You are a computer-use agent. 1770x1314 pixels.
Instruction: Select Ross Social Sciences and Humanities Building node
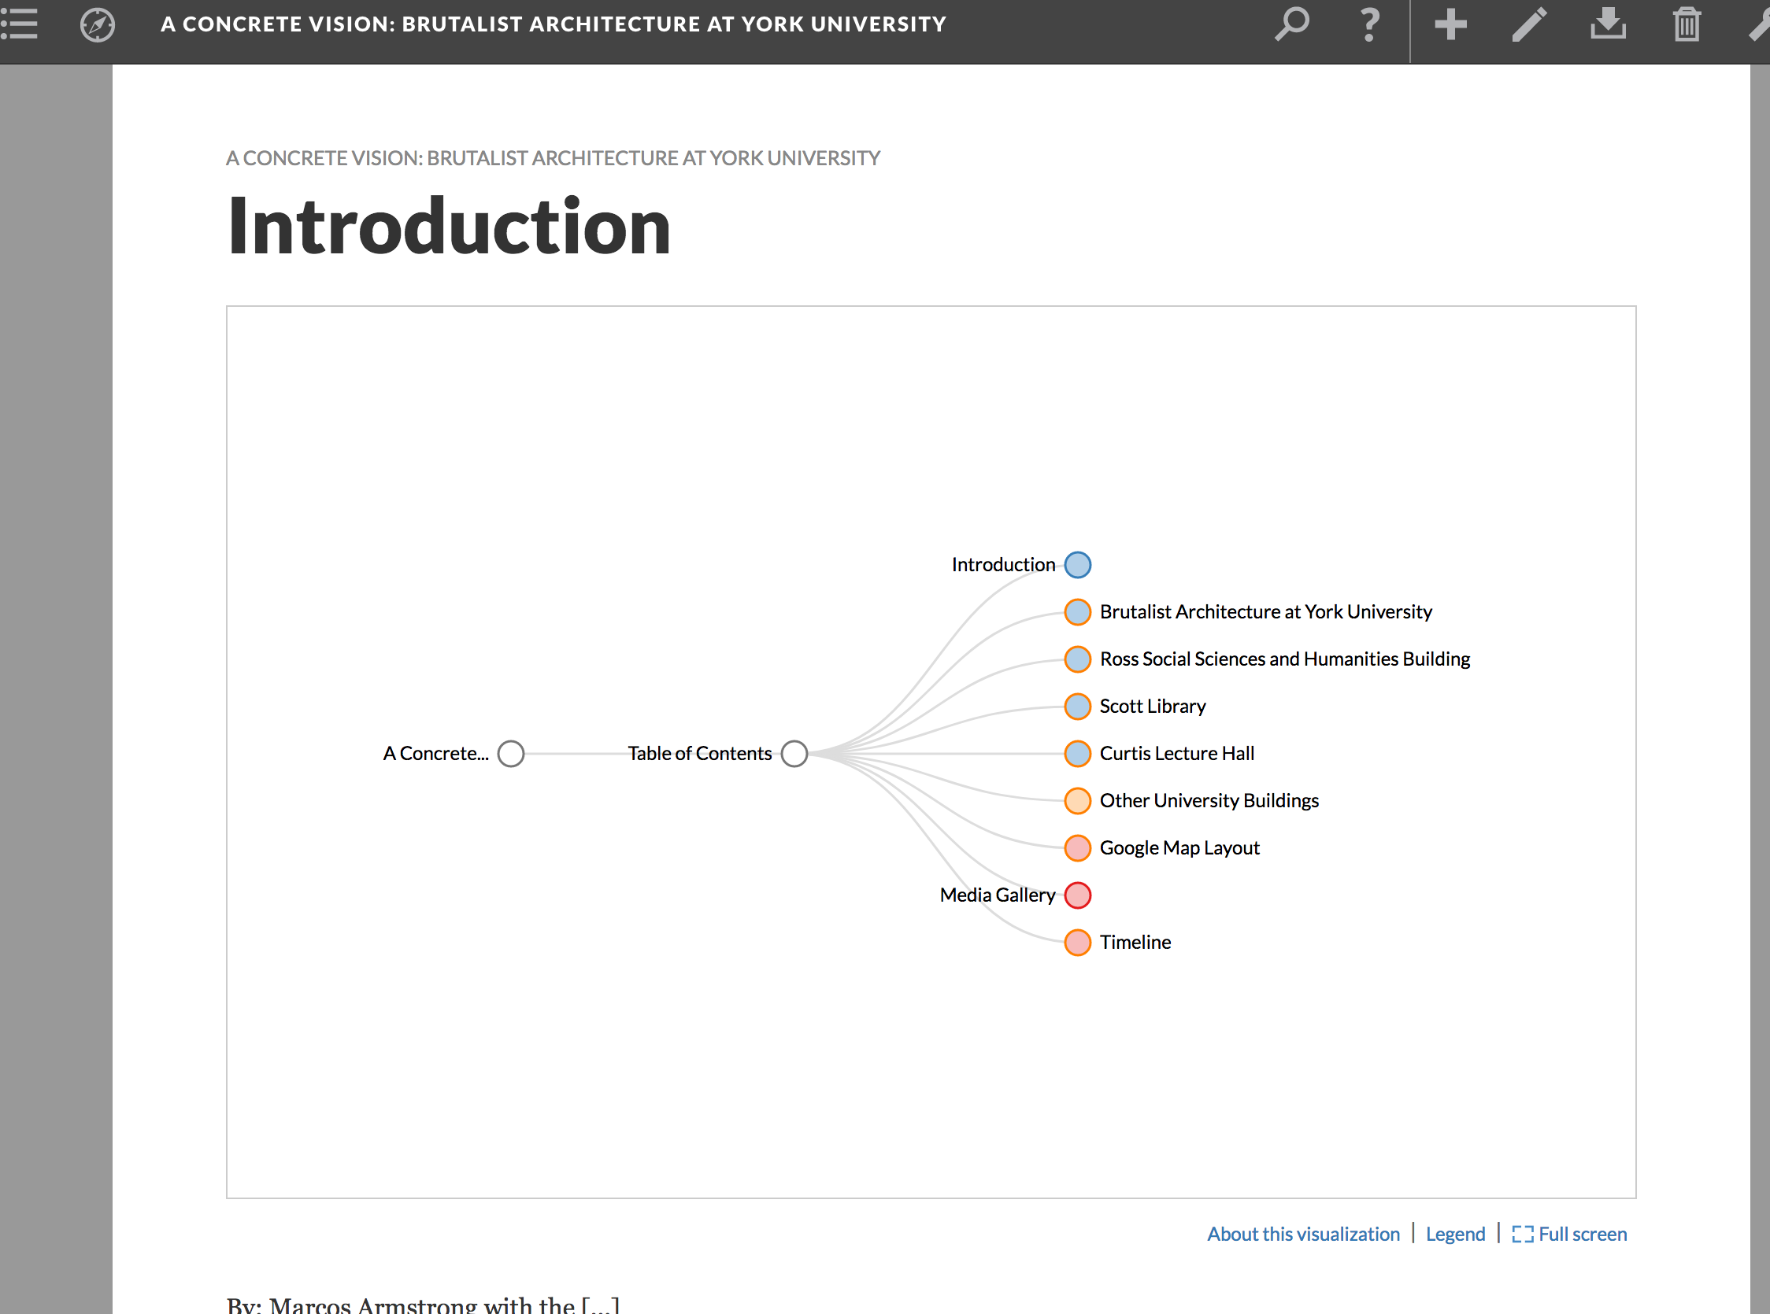coord(1078,659)
